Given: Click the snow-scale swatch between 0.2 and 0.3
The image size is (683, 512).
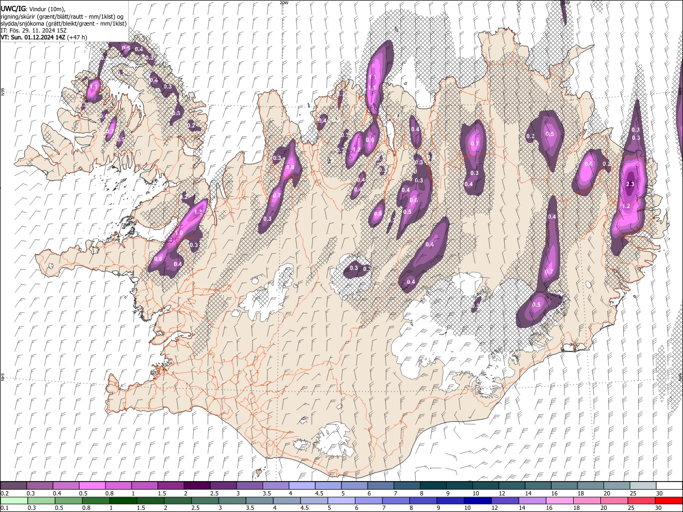Looking at the screenshot, I should point(14,486).
